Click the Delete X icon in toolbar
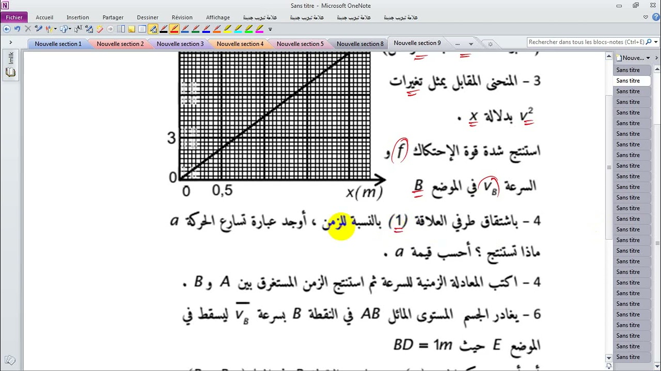661x371 pixels. click(28, 29)
